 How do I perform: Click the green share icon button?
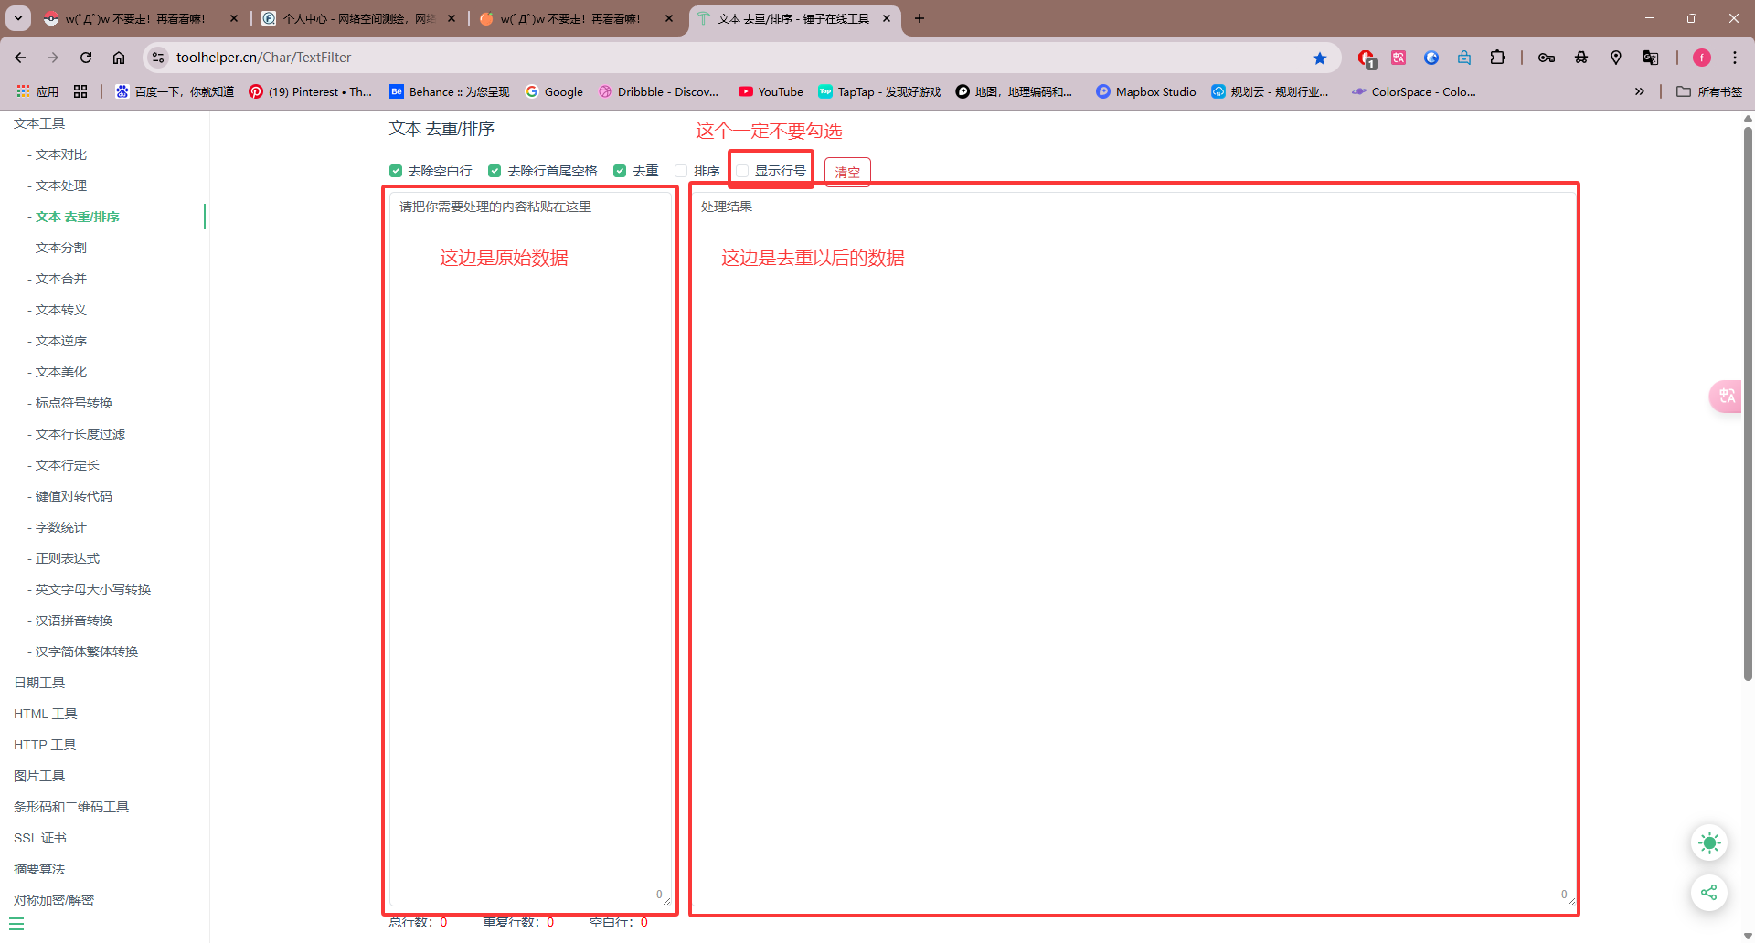1708,893
